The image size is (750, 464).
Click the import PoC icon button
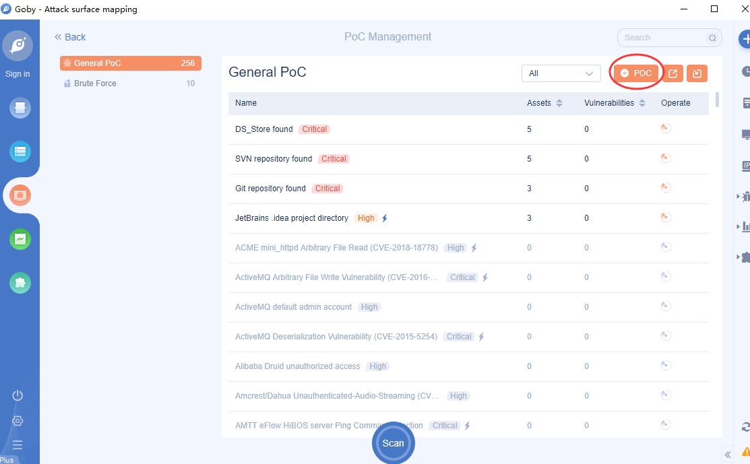[697, 73]
